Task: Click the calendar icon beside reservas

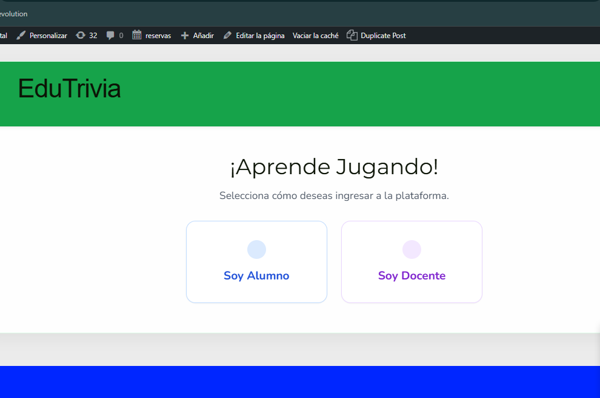Action: (x=137, y=35)
